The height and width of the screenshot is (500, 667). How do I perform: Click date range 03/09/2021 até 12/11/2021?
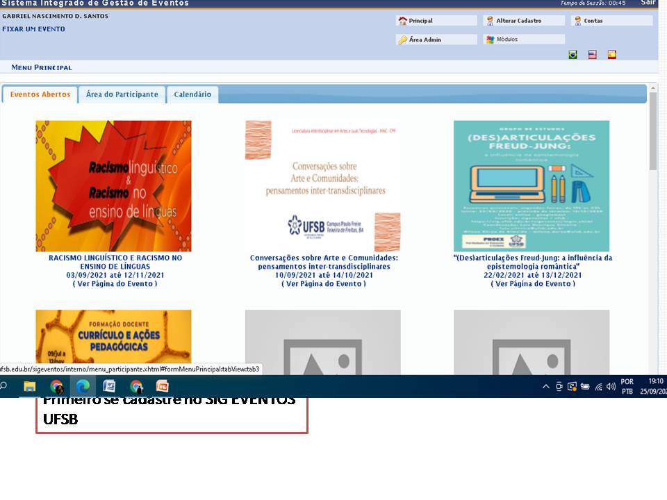(x=115, y=275)
